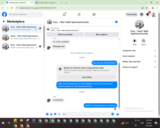The width and height of the screenshot is (160, 128).
Task: Send a thumbs-up like
Action: click(x=117, y=114)
